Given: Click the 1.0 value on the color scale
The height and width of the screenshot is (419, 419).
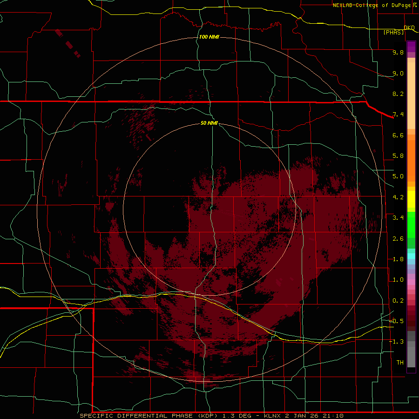Looking at the screenshot, I should coord(398,280).
